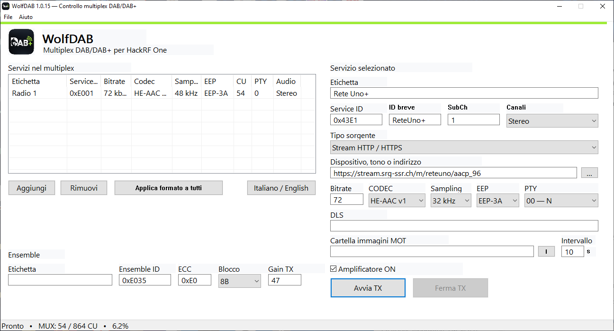Click the Etichetta column header in table

pos(38,81)
